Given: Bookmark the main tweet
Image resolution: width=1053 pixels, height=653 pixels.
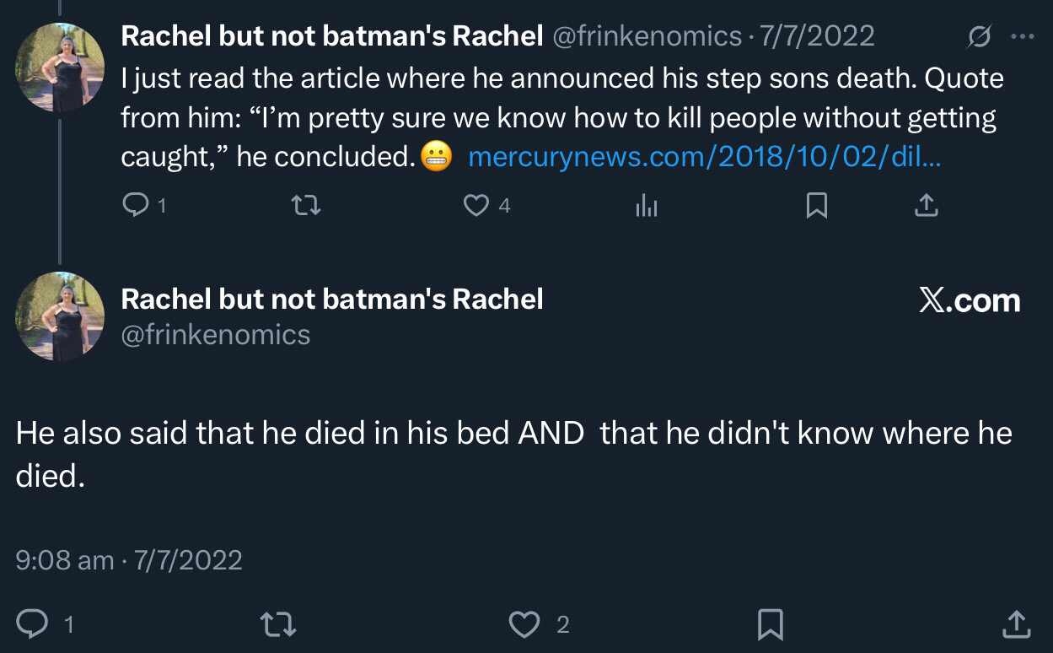Looking at the screenshot, I should coord(770,624).
